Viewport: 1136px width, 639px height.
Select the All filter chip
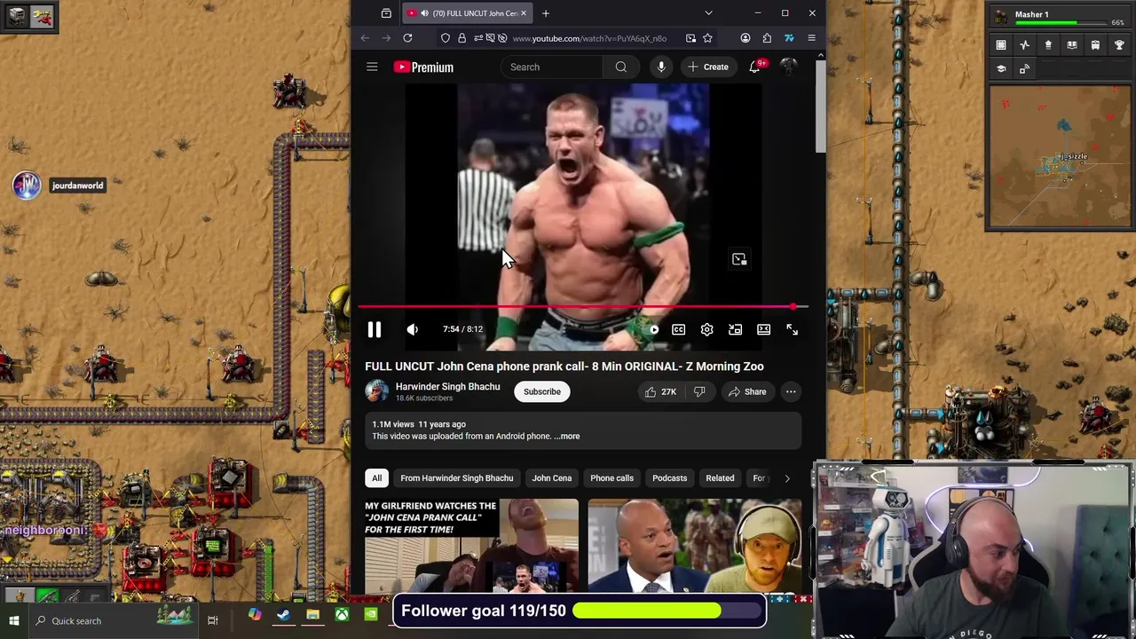tap(376, 478)
